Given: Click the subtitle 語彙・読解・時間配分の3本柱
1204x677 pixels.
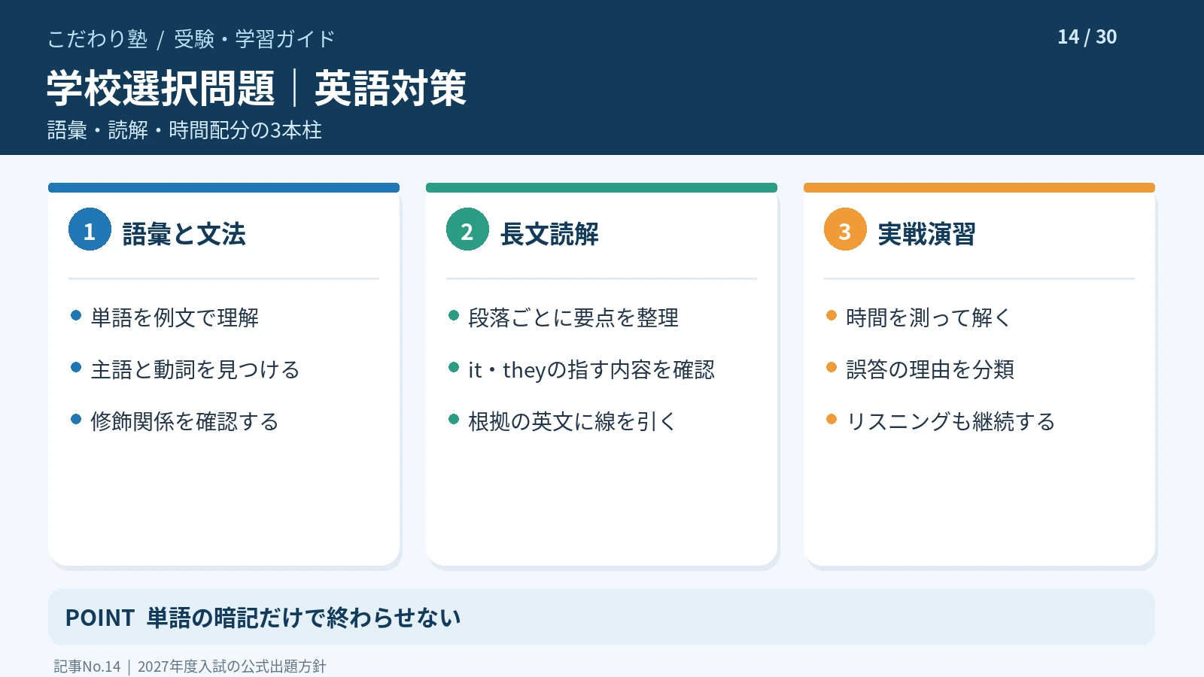Looking at the screenshot, I should [184, 130].
